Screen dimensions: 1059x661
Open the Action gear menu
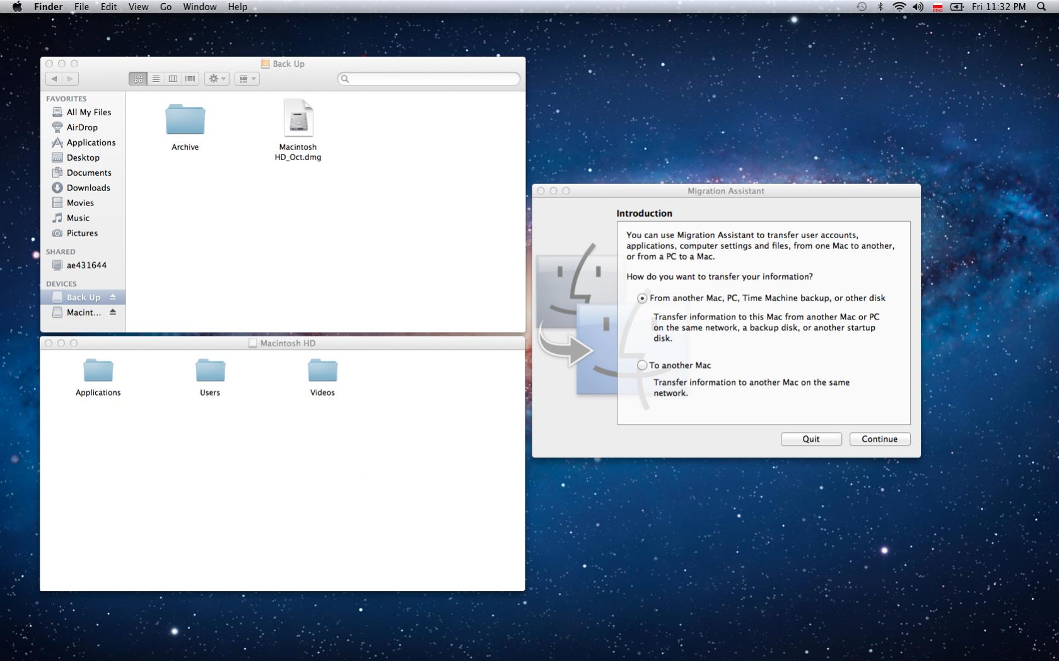[216, 79]
